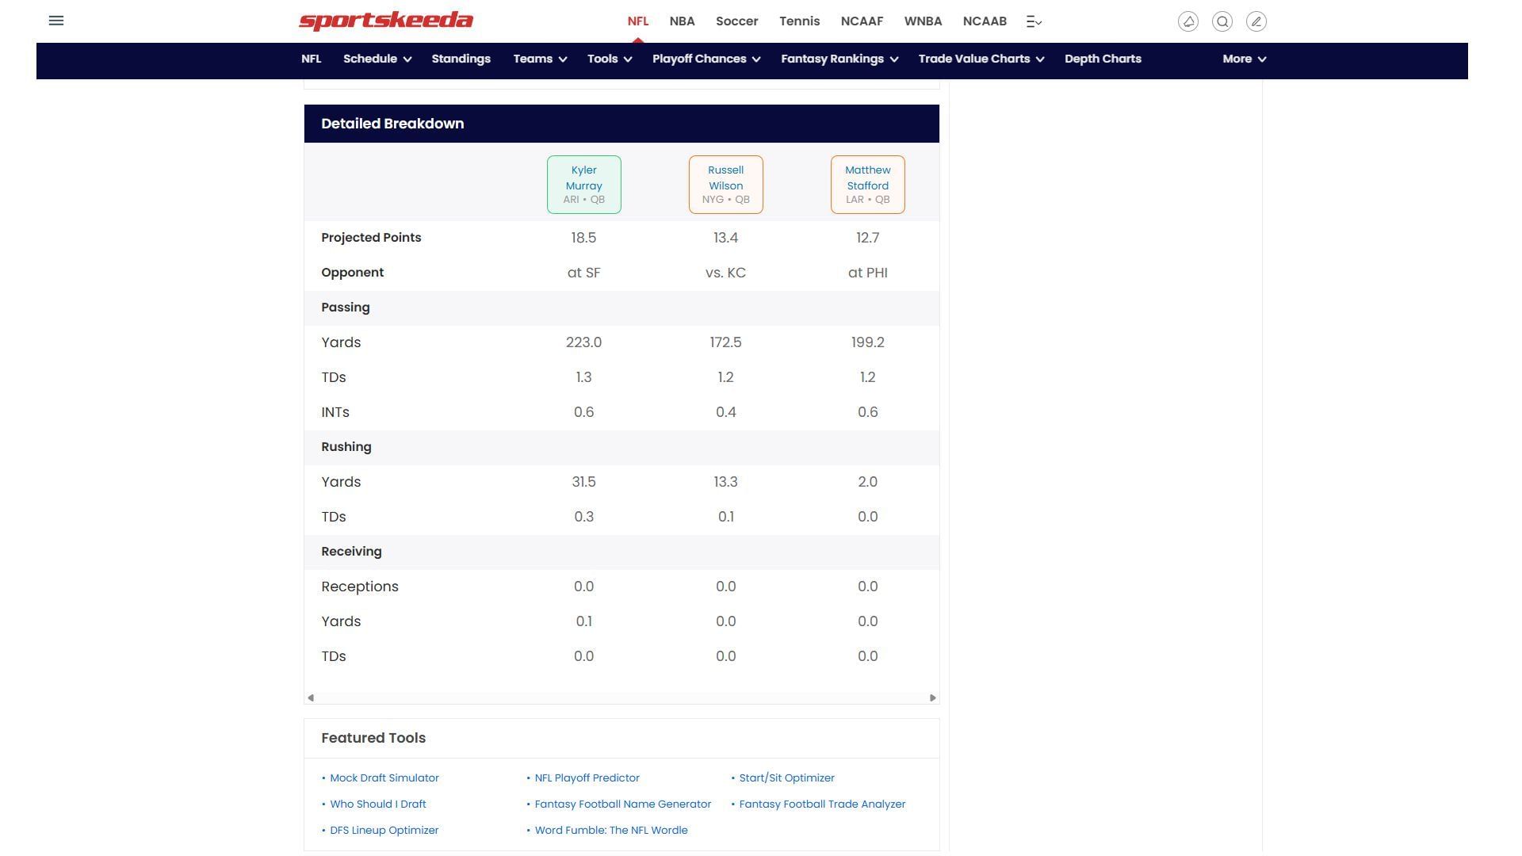
Task: Click the 199.2 passing yards value
Action: tap(867, 342)
